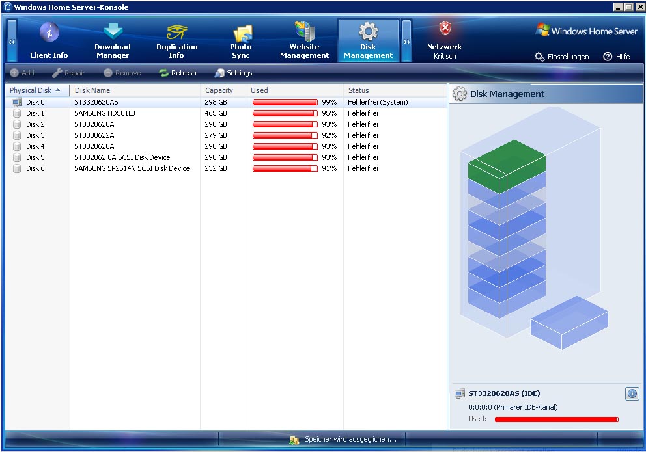This screenshot has height=452, width=646.
Task: Click the house icon in the title bar
Action: [x=7, y=7]
